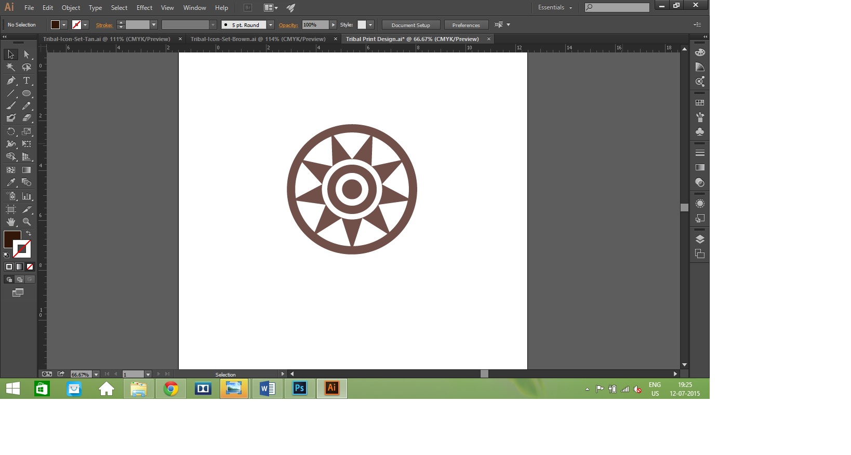The width and height of the screenshot is (851, 455).
Task: Open the fill color dropdown in control bar
Action: point(64,25)
